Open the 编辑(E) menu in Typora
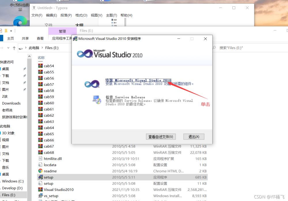The height and width of the screenshot is (201, 288). tap(52, 15)
